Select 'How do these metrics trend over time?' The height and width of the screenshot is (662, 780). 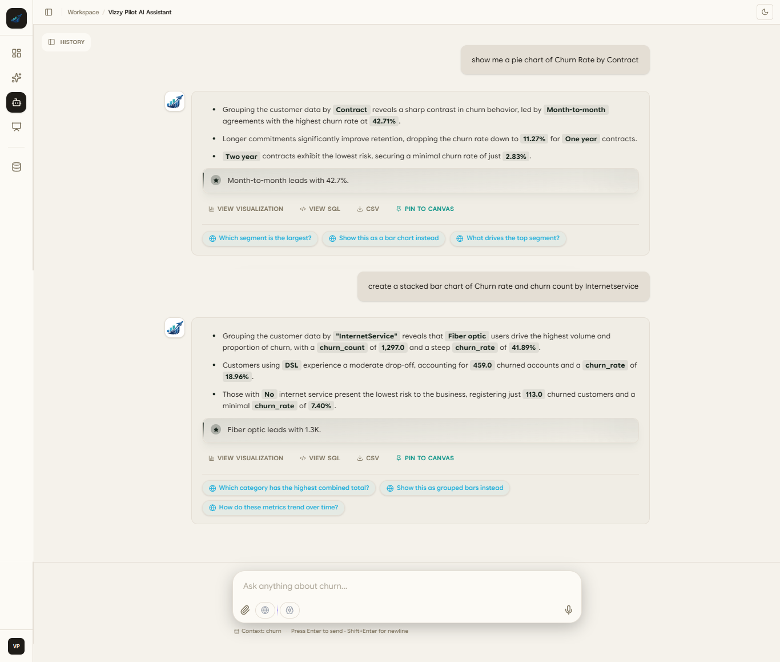(x=274, y=508)
